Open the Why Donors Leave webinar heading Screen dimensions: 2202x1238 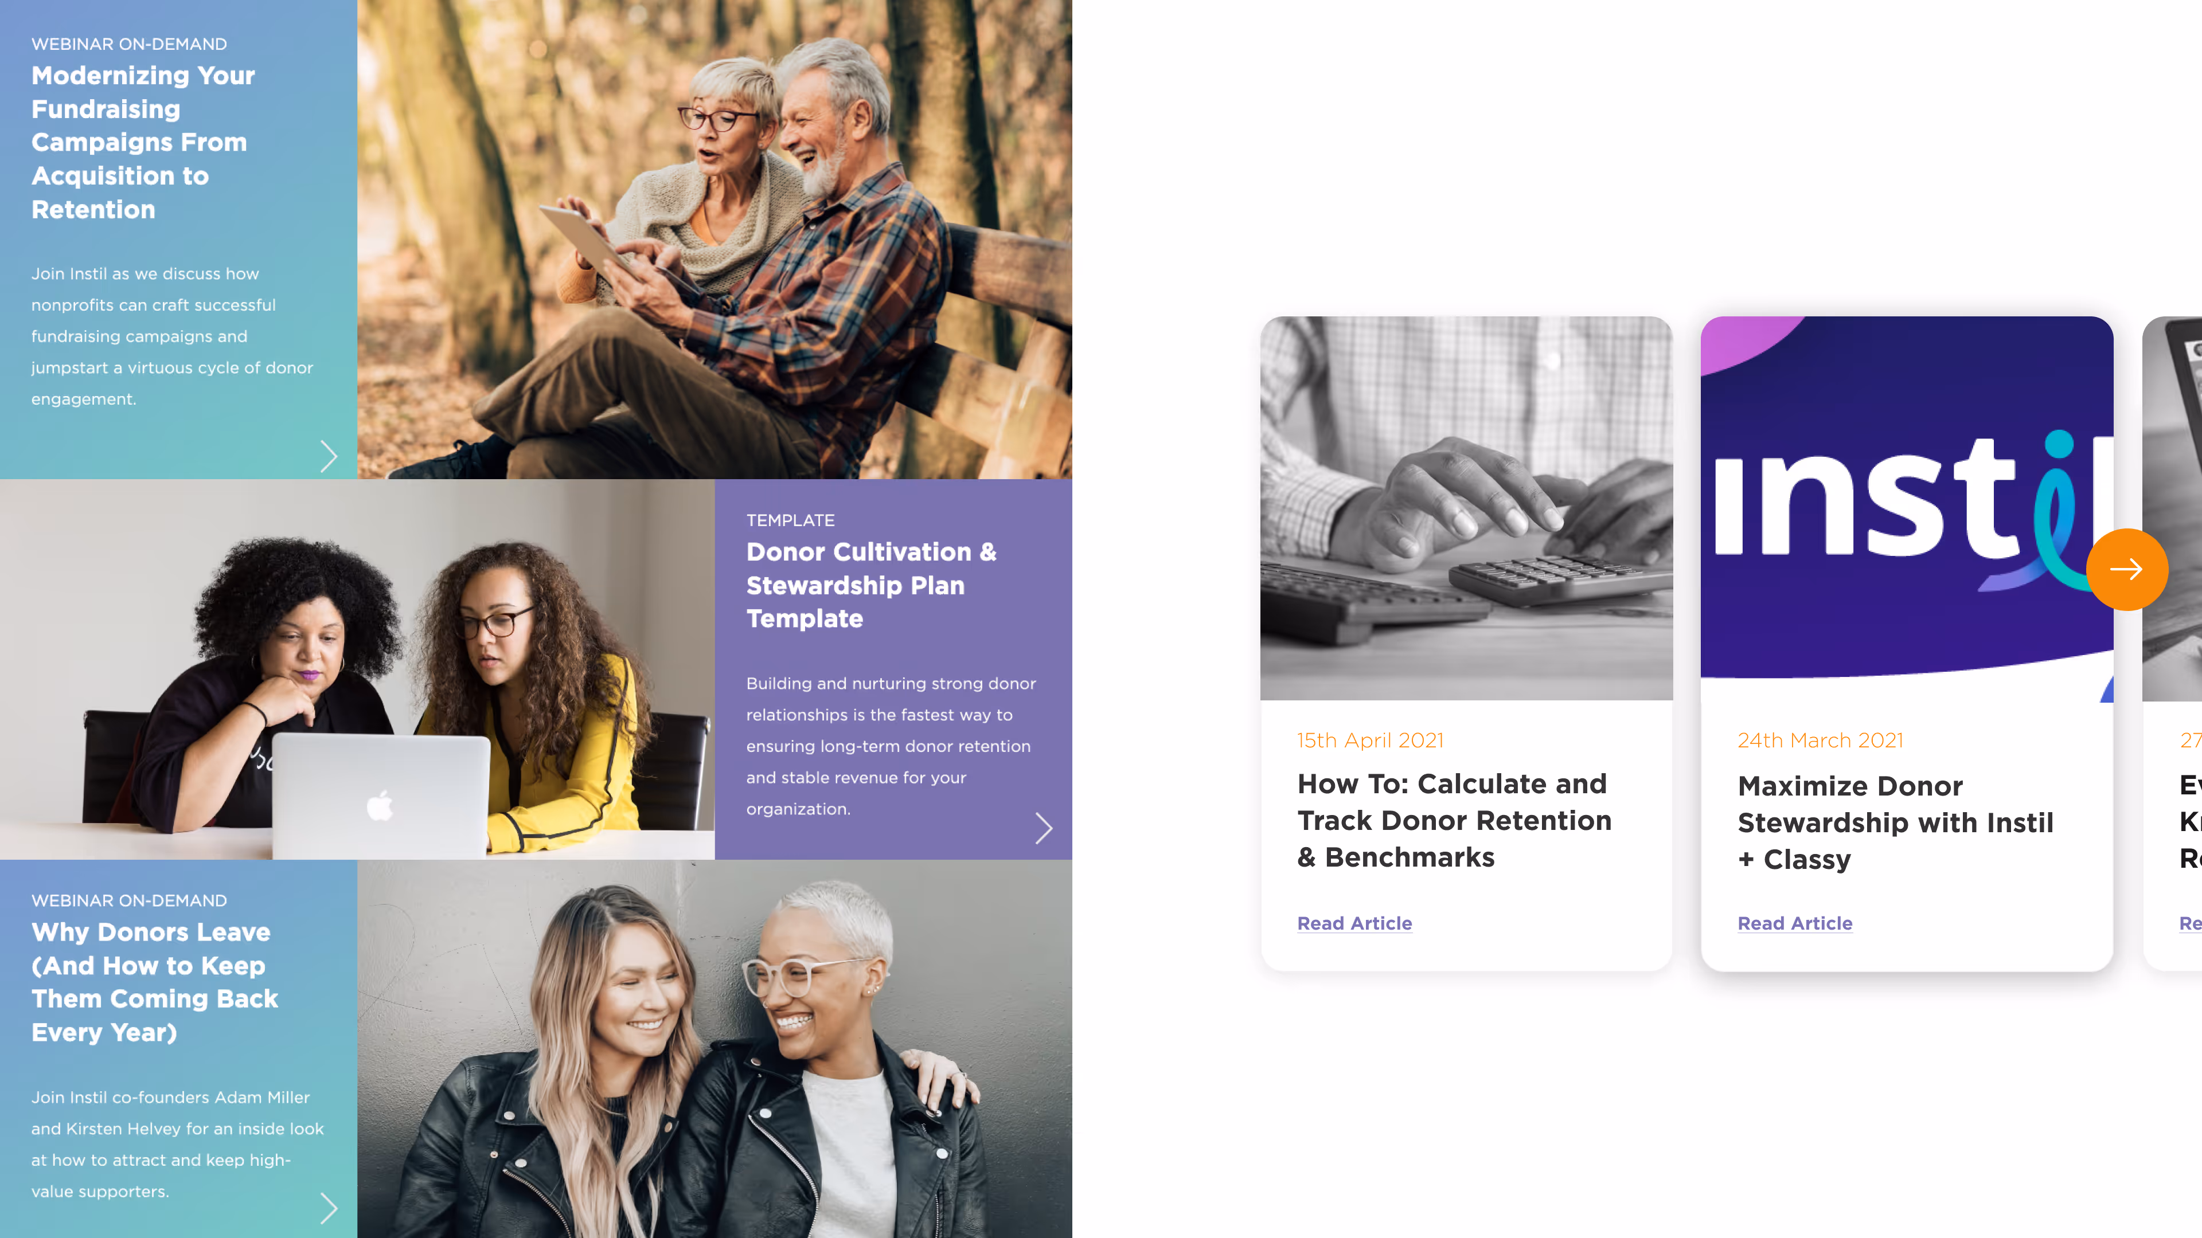click(155, 982)
